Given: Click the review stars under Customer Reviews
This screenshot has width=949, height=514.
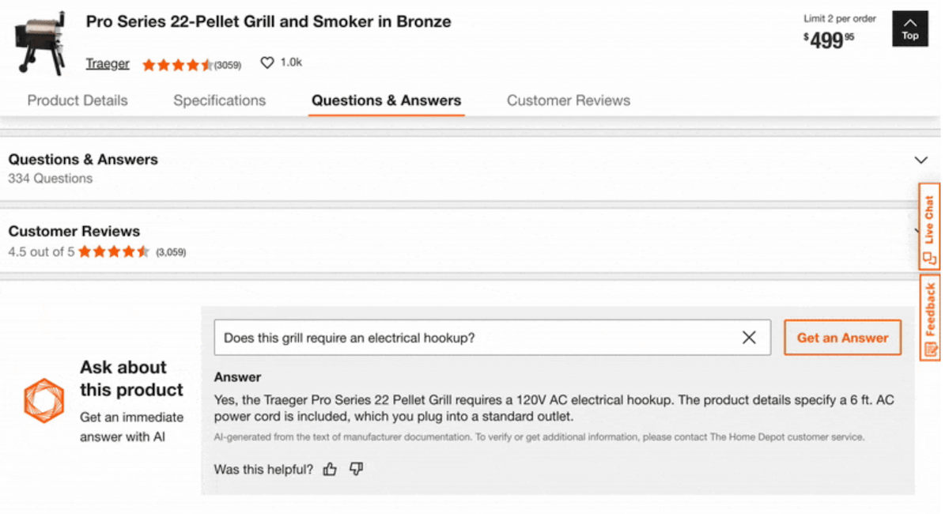Looking at the screenshot, I should pos(114,252).
